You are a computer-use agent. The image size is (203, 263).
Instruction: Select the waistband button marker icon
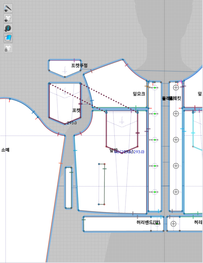tap(173, 223)
